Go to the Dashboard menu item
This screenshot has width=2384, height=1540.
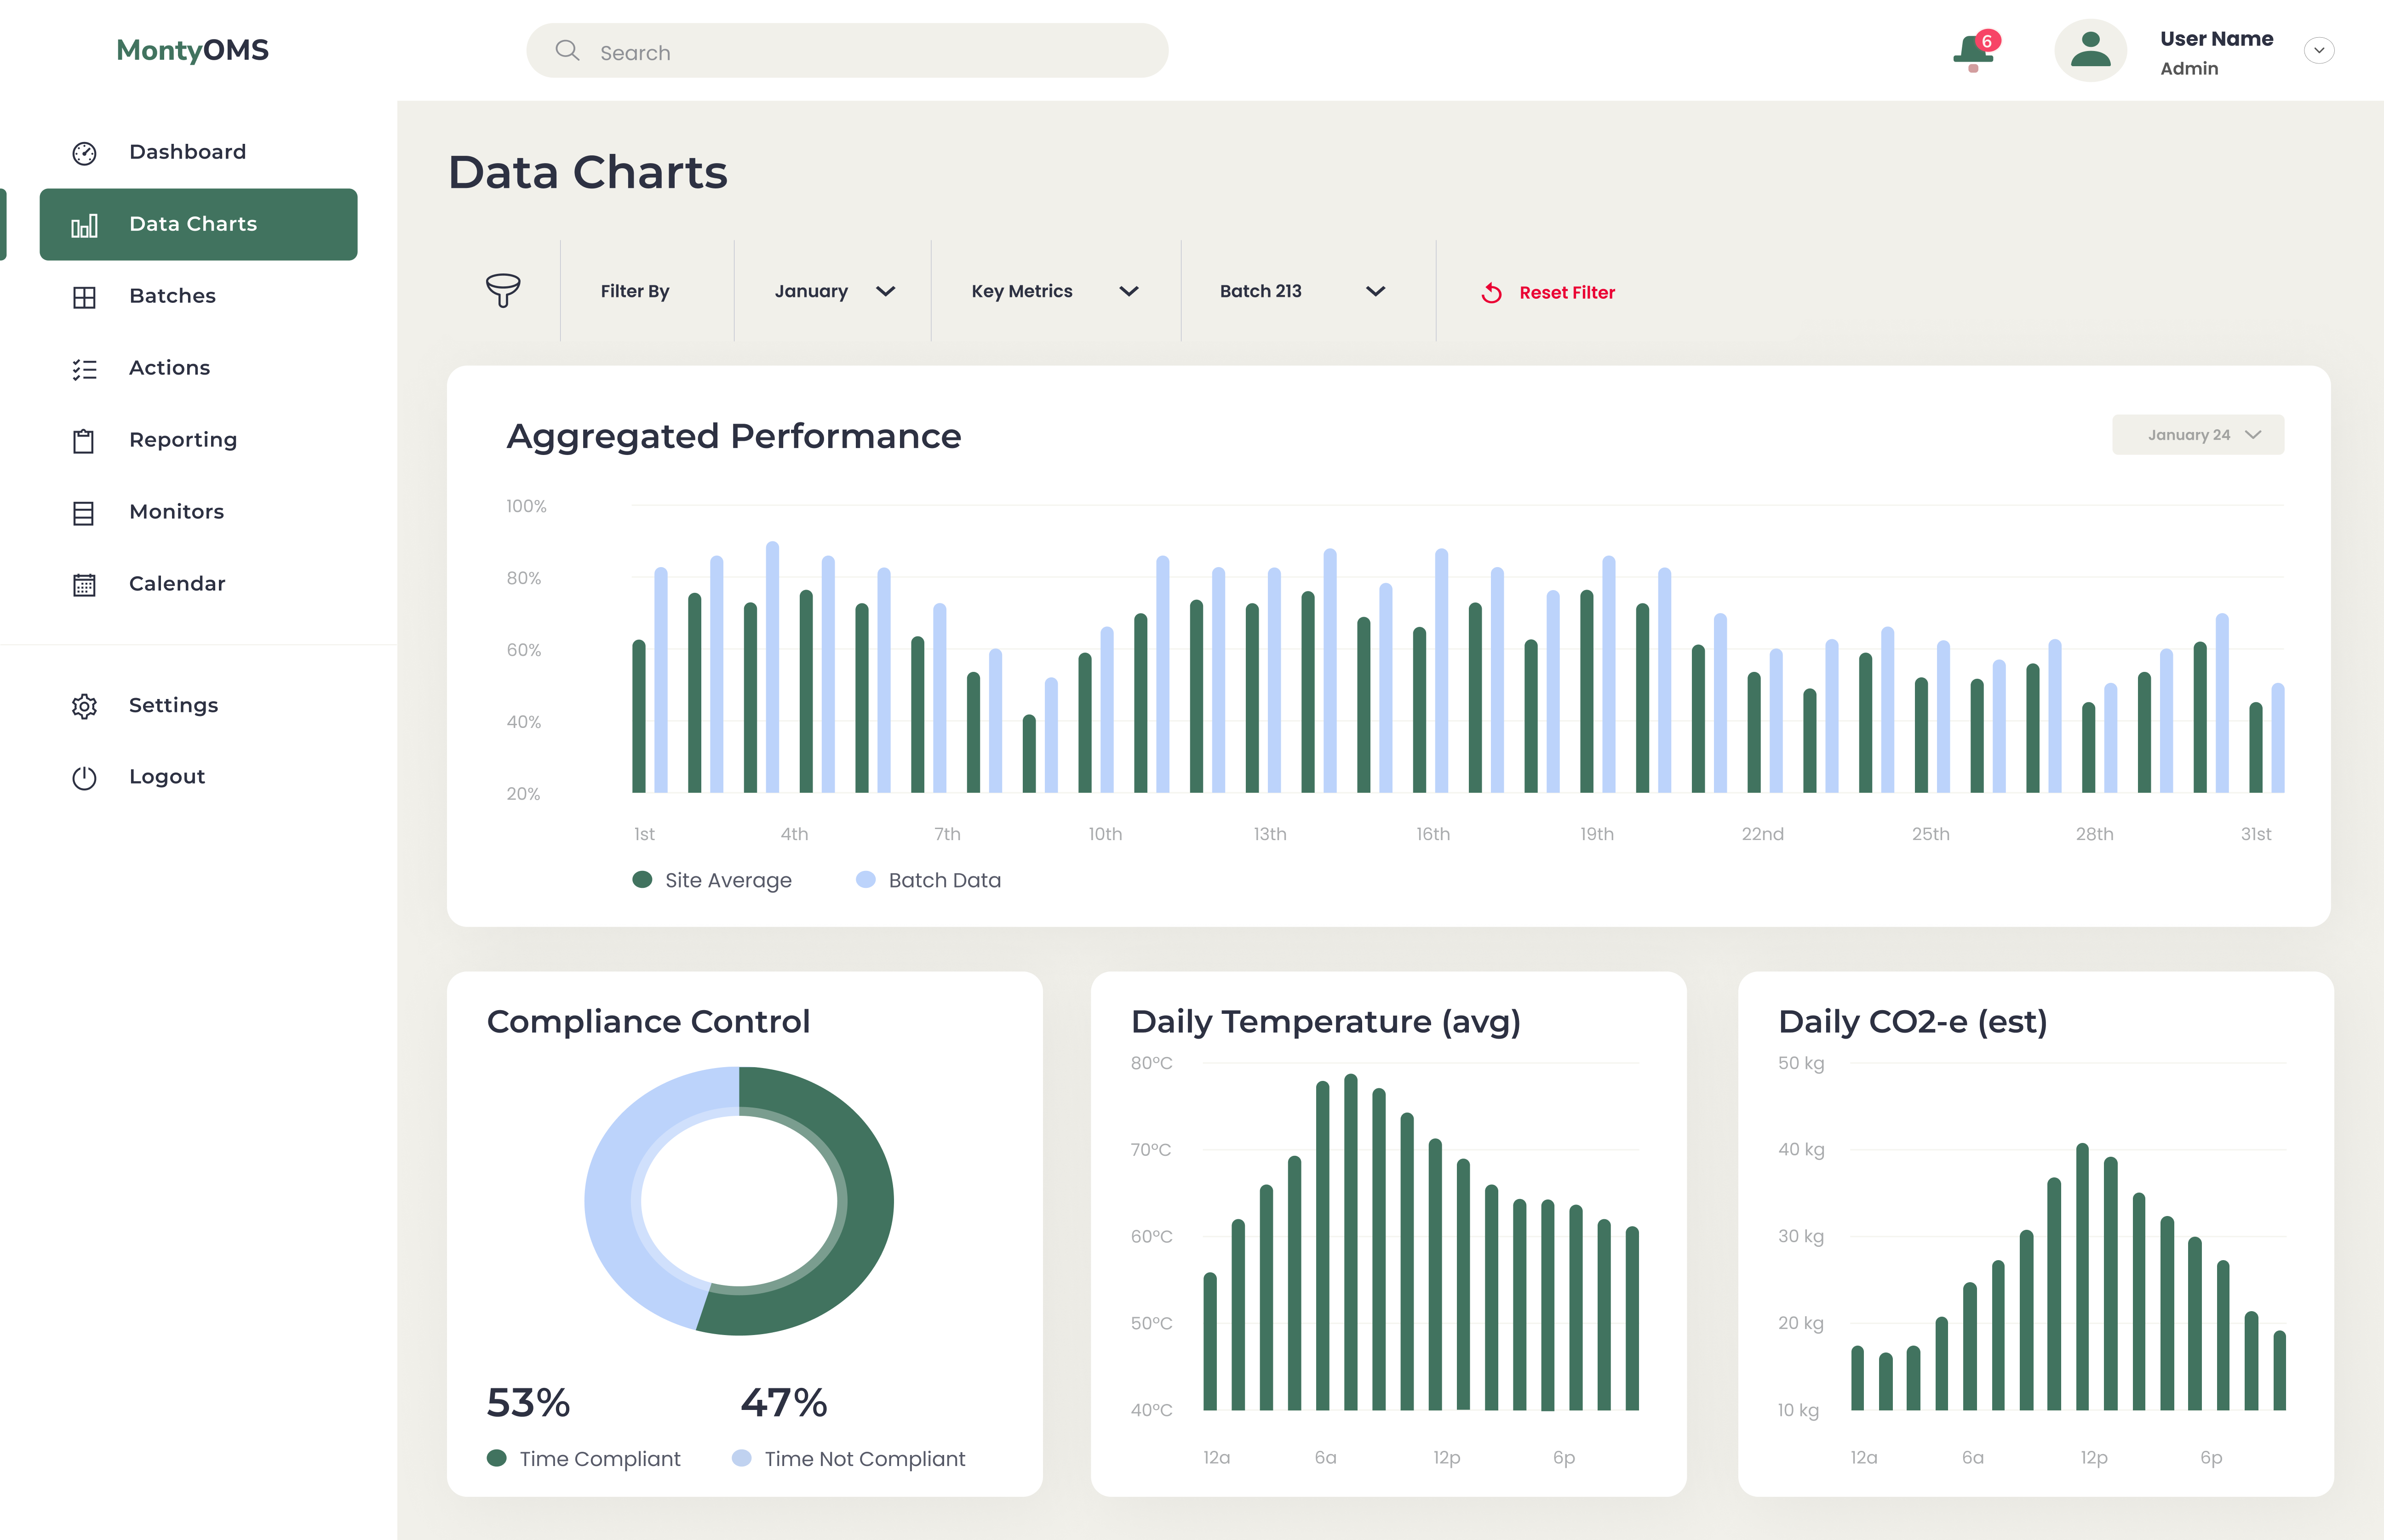click(x=198, y=152)
